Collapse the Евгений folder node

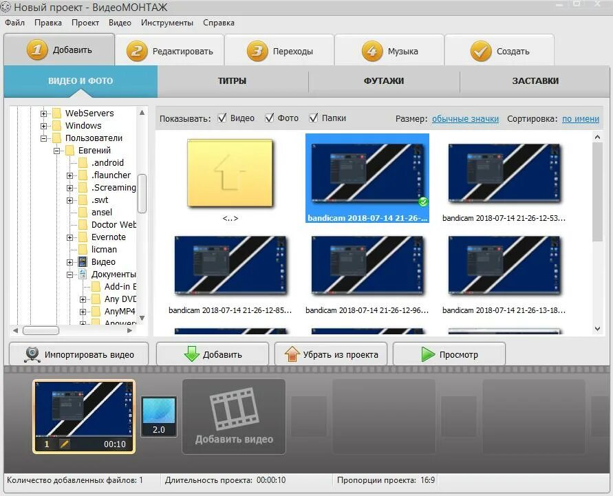[x=56, y=151]
